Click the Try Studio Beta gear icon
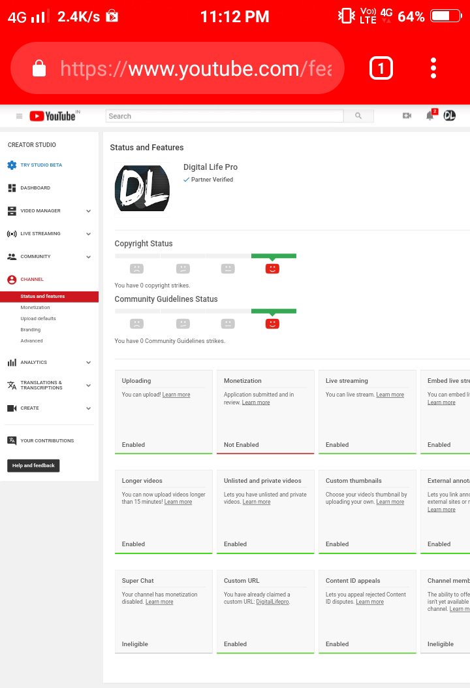Image resolution: width=470 pixels, height=688 pixels. [12, 165]
